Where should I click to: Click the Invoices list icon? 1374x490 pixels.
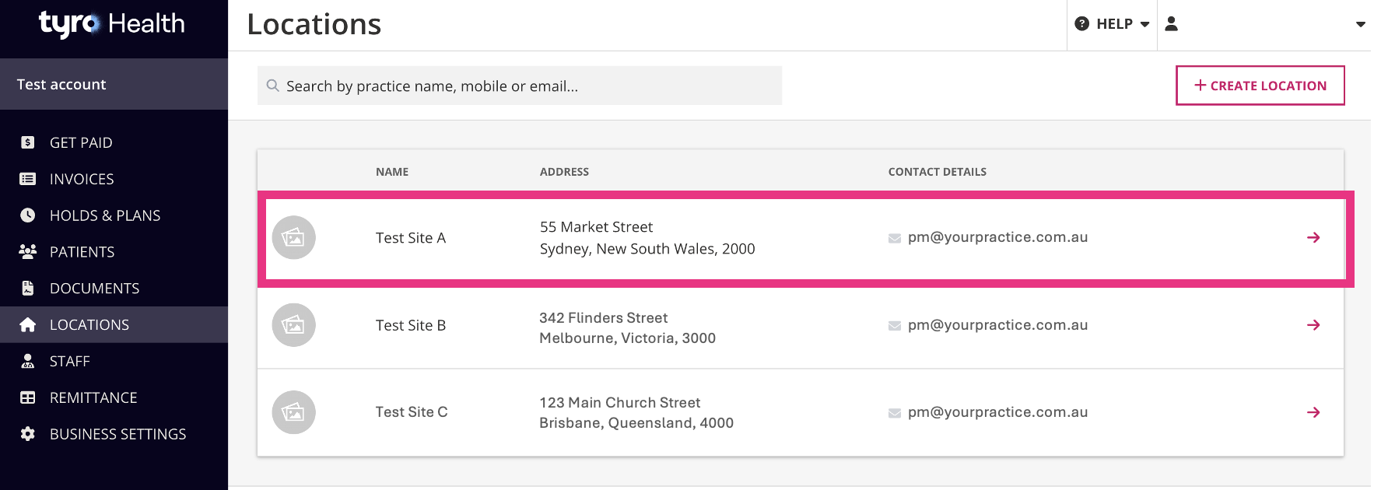pyautogui.click(x=28, y=179)
